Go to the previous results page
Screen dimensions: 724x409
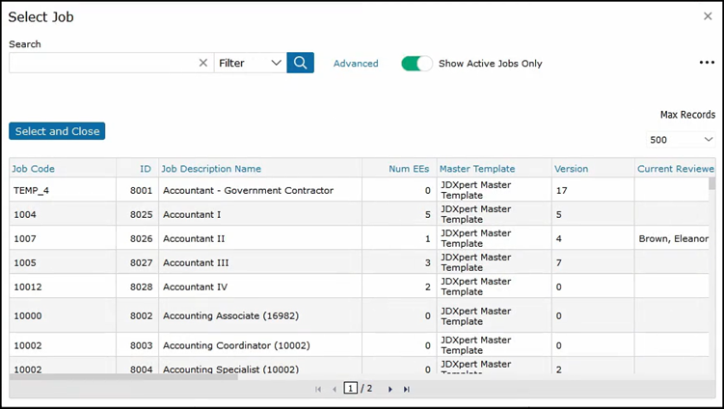[335, 389]
